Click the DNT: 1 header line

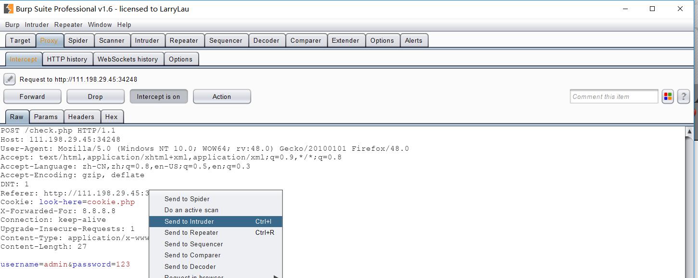pos(15,184)
